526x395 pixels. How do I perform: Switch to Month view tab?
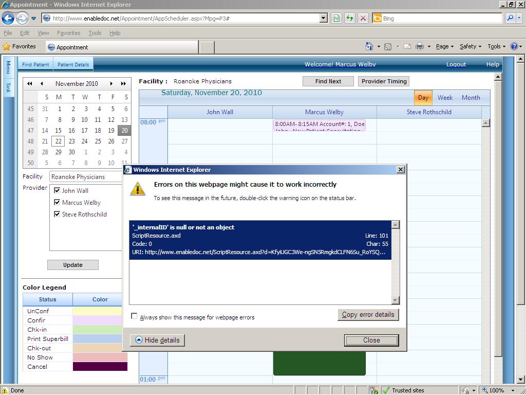471,97
